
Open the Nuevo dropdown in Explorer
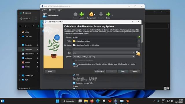pos(25,18)
